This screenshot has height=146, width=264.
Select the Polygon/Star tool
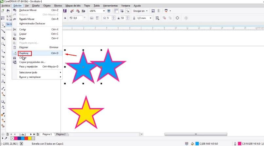(x=3, y=74)
